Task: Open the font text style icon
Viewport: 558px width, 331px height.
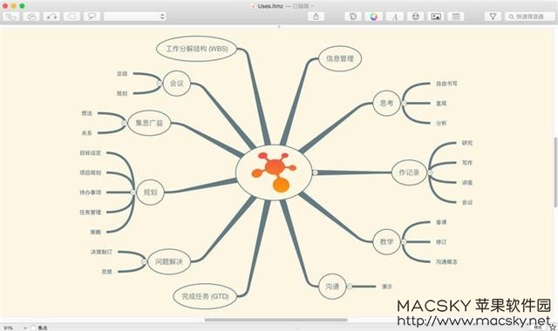Action: pos(395,17)
